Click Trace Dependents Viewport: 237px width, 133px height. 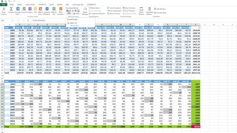click(x=114, y=11)
